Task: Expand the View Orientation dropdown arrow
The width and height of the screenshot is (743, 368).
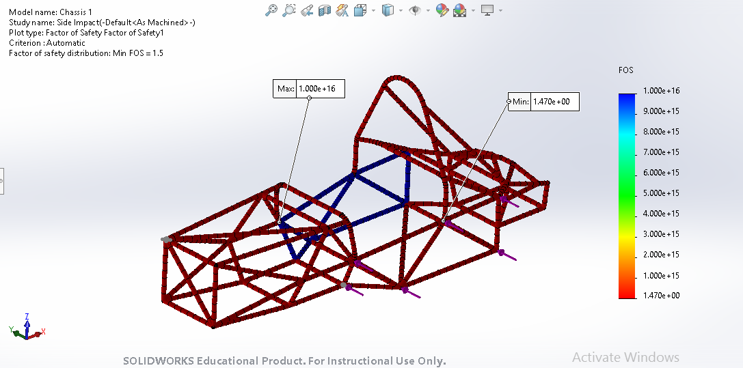Action: pos(374,10)
